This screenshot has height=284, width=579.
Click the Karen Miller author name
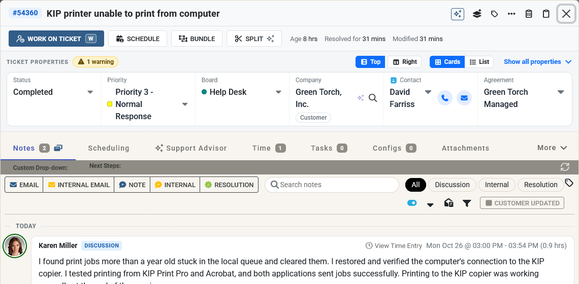click(x=58, y=245)
